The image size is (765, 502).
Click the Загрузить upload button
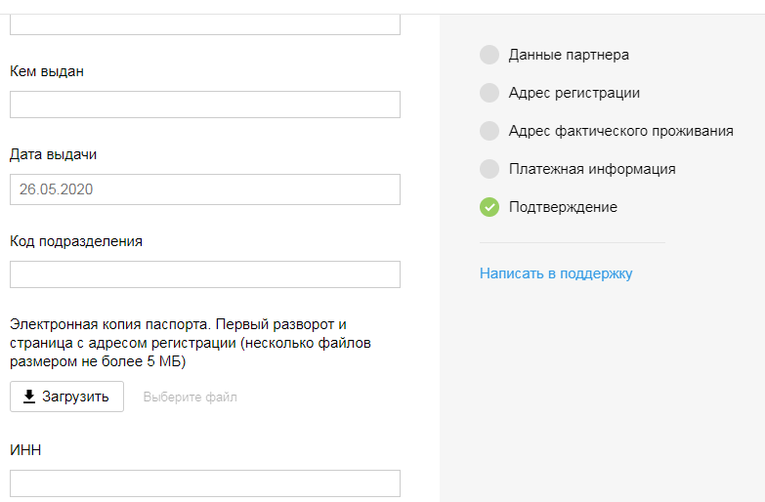pyautogui.click(x=66, y=397)
